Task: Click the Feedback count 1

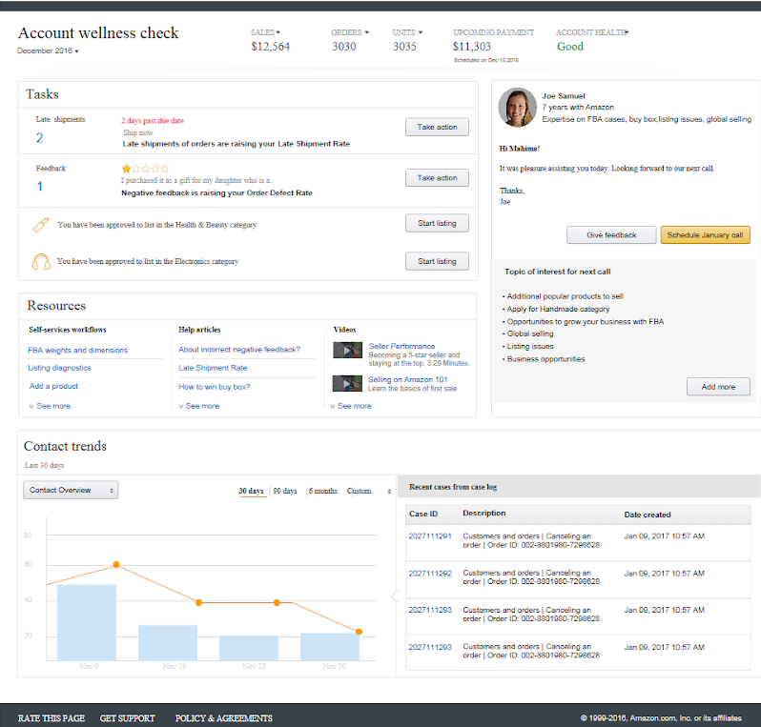Action: pyautogui.click(x=40, y=187)
